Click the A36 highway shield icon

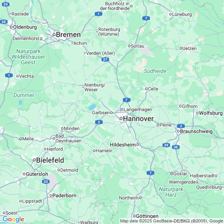pyautogui.click(x=176, y=147)
